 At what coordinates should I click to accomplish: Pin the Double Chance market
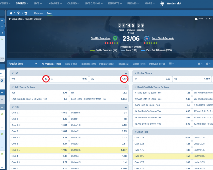coord(135,73)
